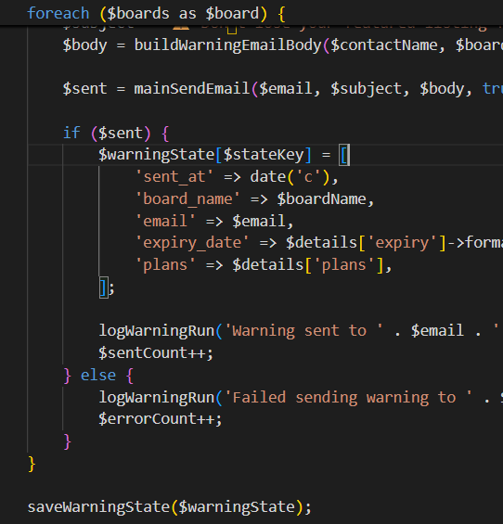
Task: Click the 'board_name' array key
Action: 187,198
